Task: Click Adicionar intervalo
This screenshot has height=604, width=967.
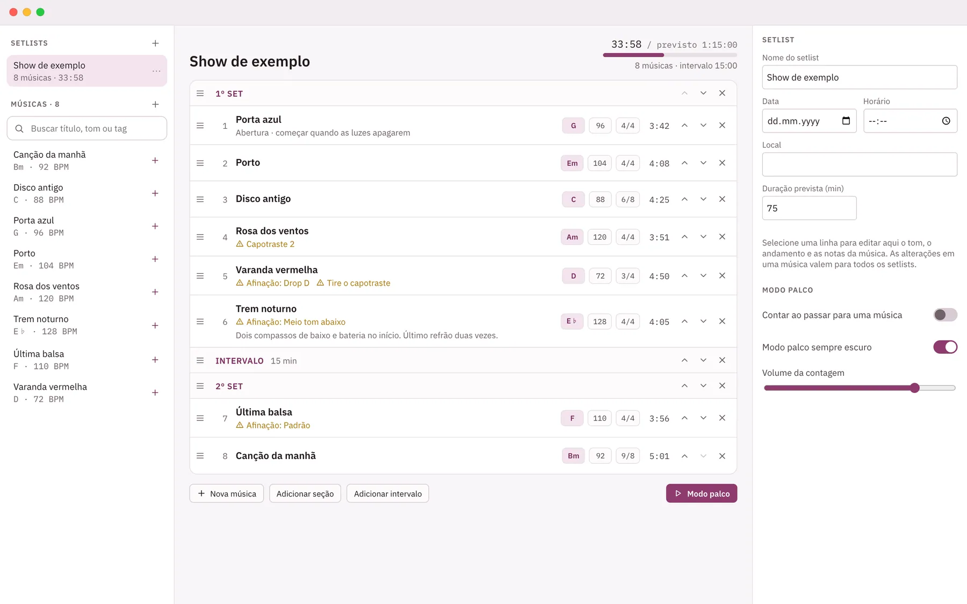Action: pyautogui.click(x=388, y=493)
